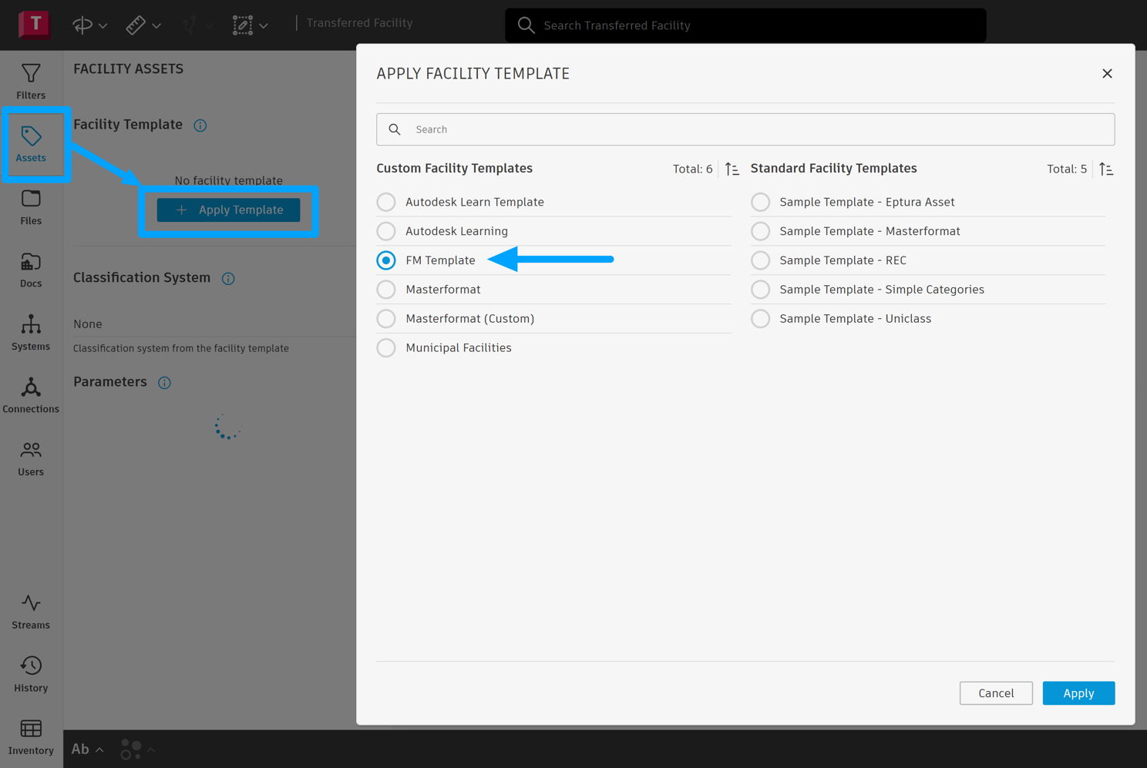Open the History panel
Screen dimensions: 1147x768
pyautogui.click(x=31, y=674)
